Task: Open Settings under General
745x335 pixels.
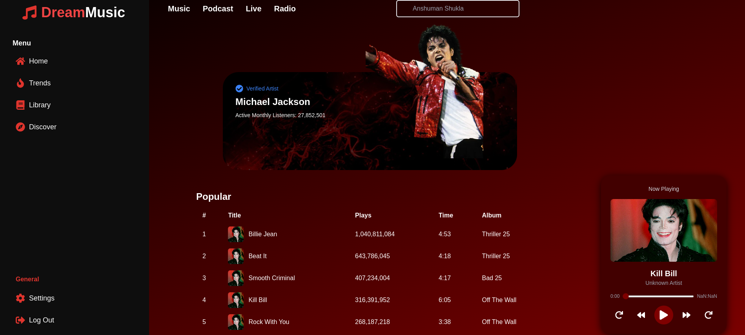Action: pyautogui.click(x=42, y=298)
